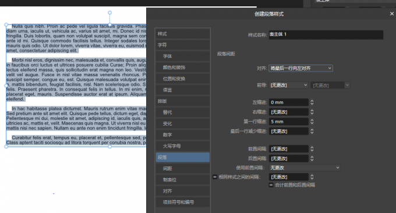Viewport: 396px width, 213px height.
Task: Open the first 前导 dropdown
Action: coord(288,86)
